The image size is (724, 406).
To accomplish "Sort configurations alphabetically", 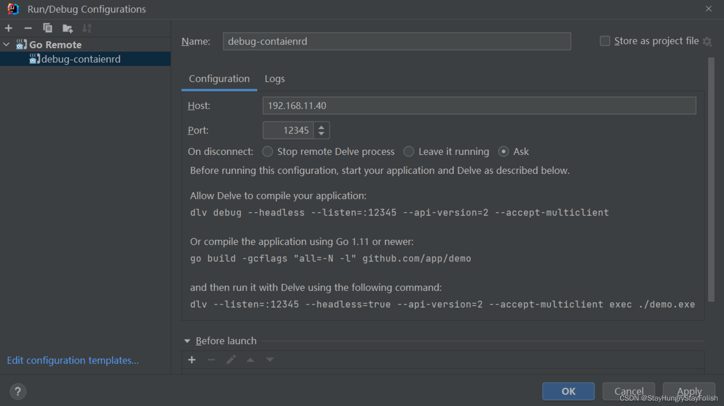I will click(87, 28).
